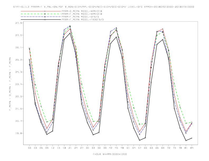The height and width of the screenshot is (161, 209).
Task: Click x-axis forecast hour label 15
Action: point(58,148)
